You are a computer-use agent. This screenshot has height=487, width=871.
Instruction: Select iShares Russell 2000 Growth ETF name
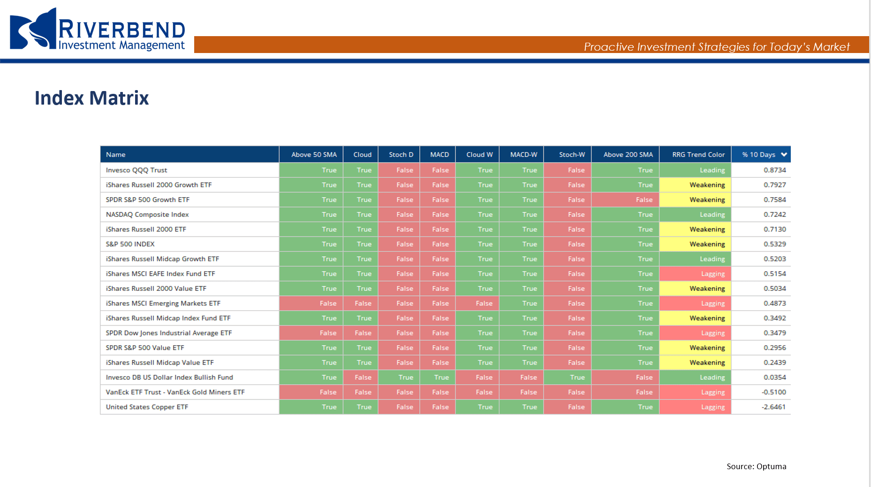[159, 185]
